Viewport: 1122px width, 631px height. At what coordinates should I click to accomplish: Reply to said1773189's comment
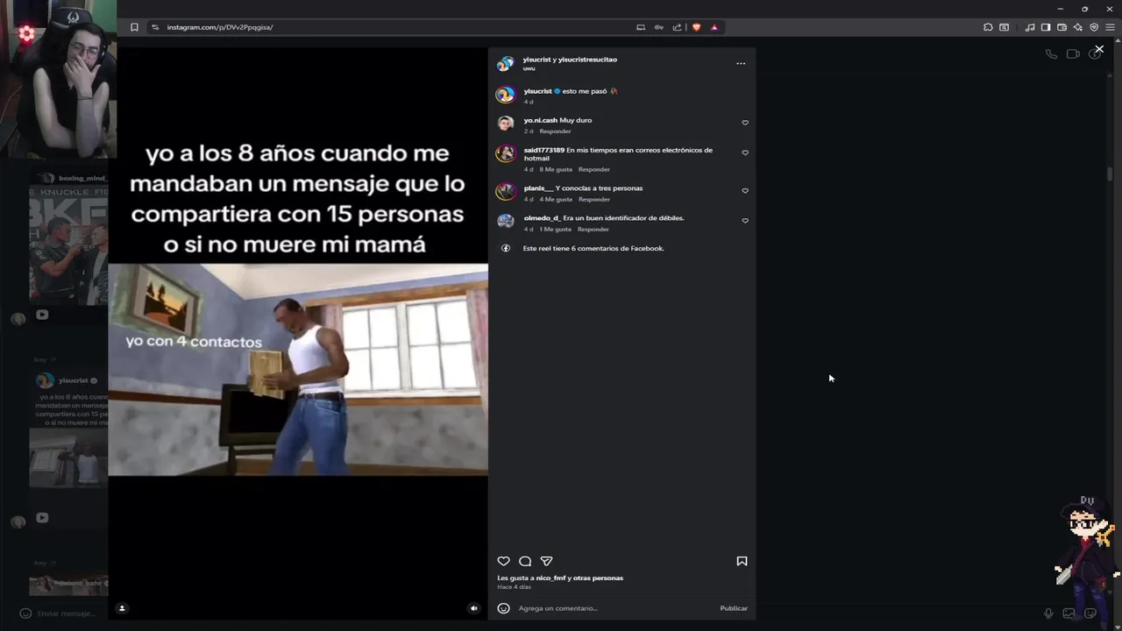tap(594, 169)
